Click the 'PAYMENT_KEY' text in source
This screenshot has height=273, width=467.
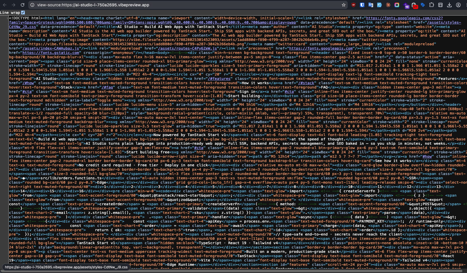coord(372,221)
